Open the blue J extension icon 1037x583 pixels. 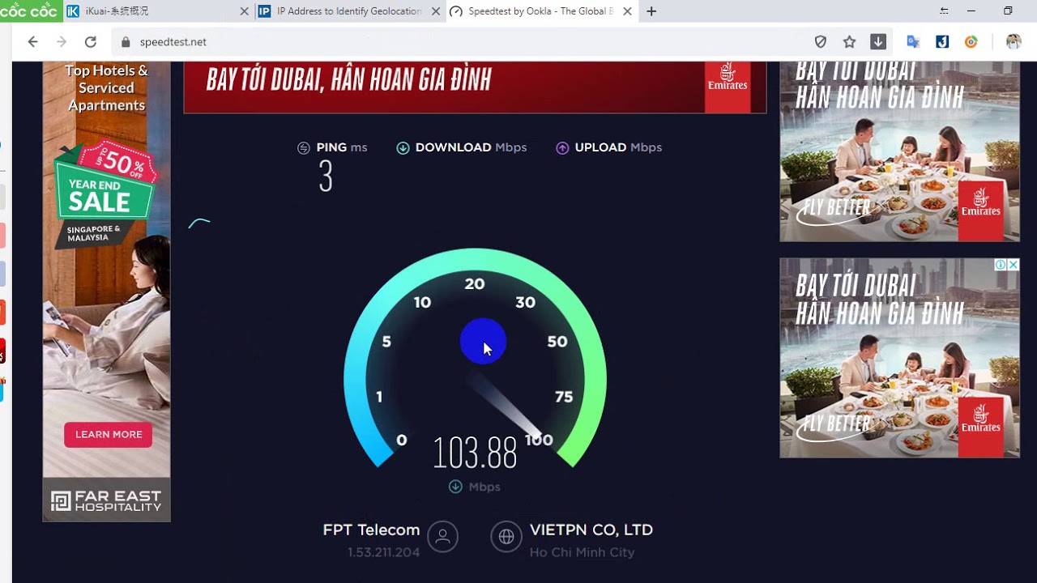(942, 42)
